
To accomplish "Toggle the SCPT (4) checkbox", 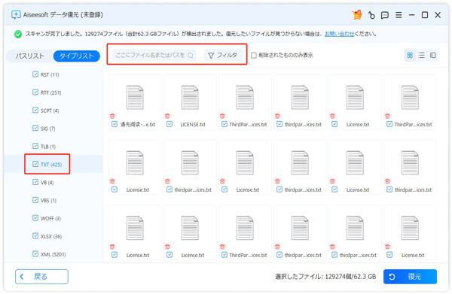I will 35,111.
